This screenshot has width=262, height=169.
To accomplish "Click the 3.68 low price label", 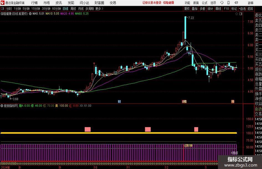I will tap(16, 99).
